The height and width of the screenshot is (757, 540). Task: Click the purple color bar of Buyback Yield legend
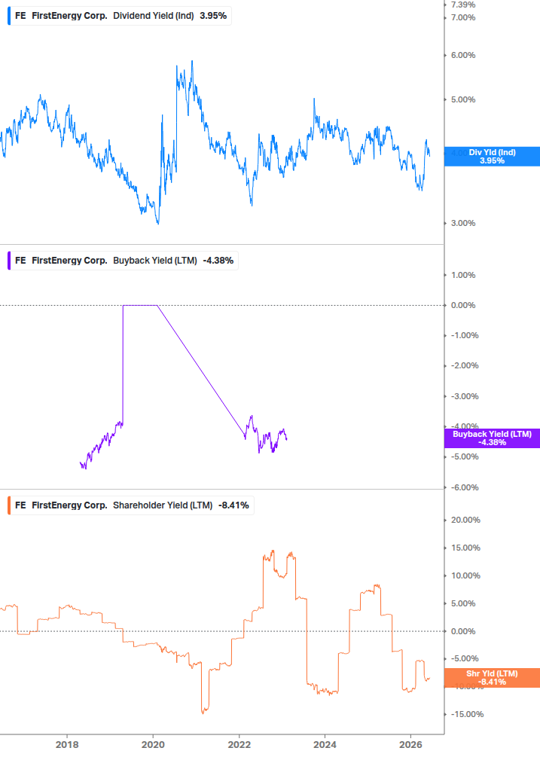(x=9, y=261)
